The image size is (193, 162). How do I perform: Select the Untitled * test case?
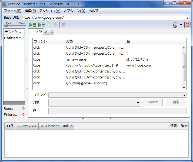coord(12,38)
